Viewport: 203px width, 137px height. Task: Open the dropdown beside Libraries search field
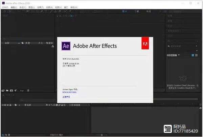197,46
